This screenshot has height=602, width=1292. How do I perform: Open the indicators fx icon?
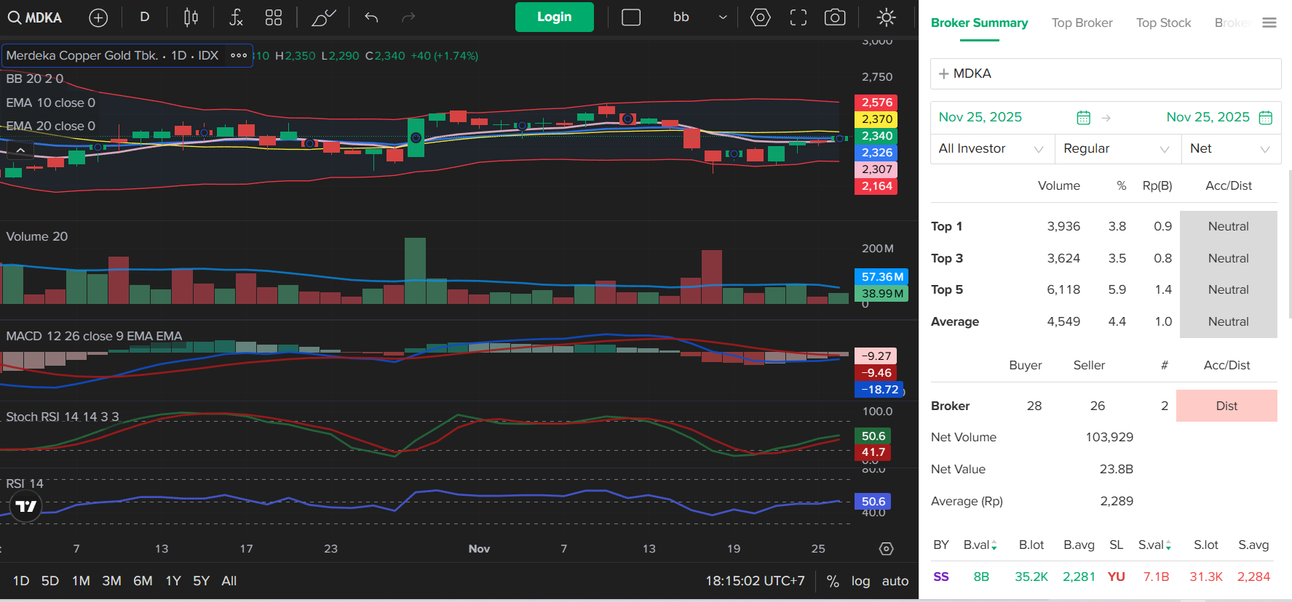[x=236, y=17]
